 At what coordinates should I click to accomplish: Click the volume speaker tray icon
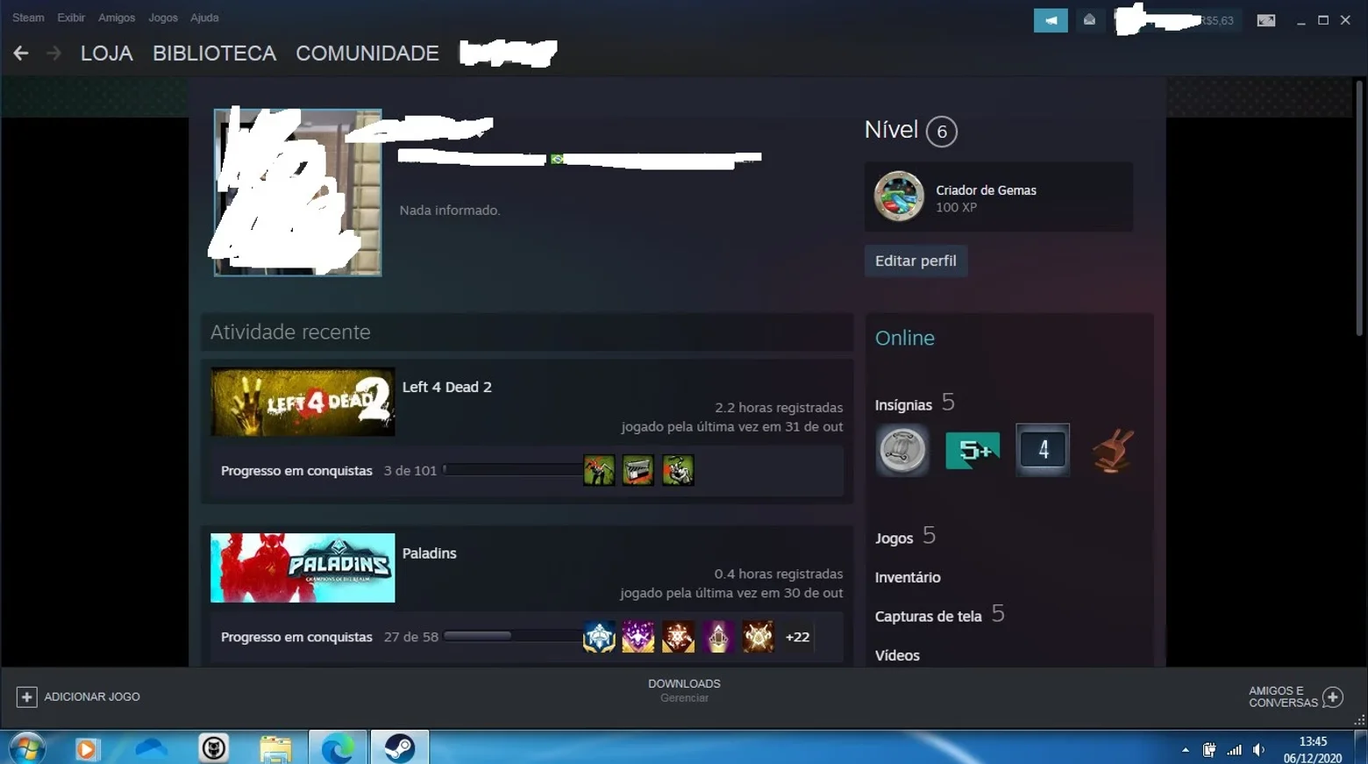1259,750
